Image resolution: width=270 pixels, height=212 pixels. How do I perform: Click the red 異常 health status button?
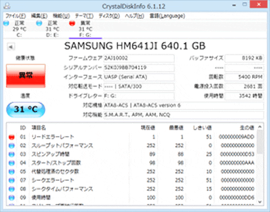(26, 76)
